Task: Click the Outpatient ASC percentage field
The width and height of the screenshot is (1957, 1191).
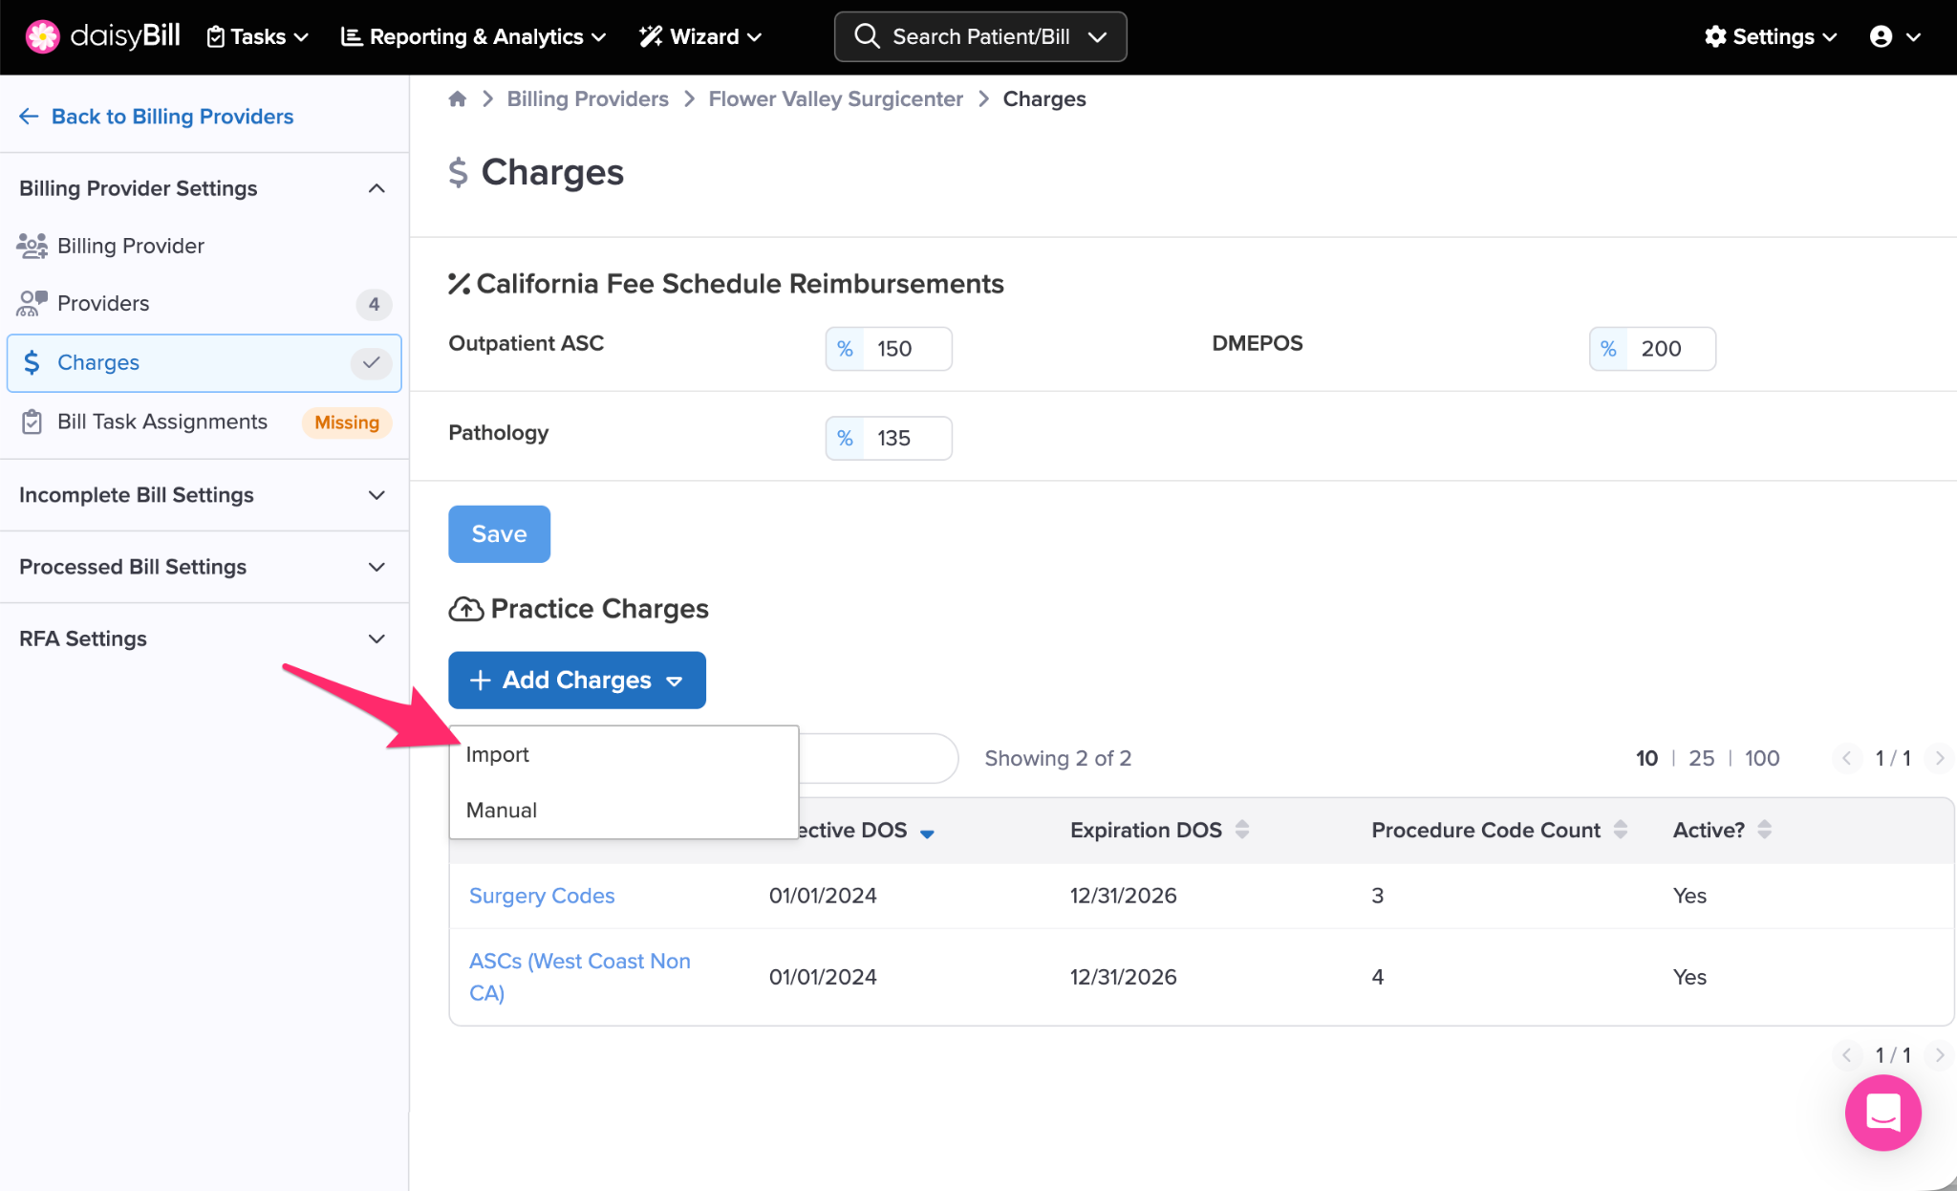Action: pyautogui.click(x=906, y=349)
